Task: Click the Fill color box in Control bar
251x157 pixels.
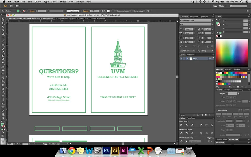Action: tap(18, 11)
